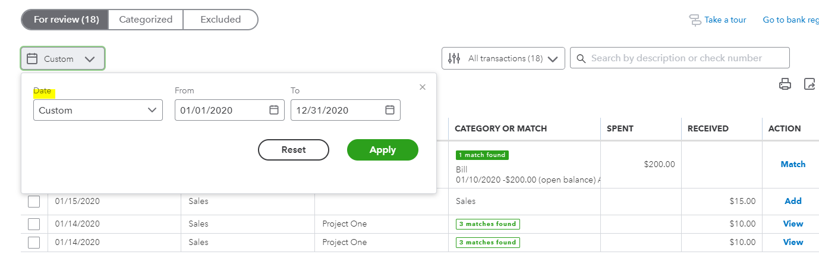
Task: Check the last 01/14/2020 row checkbox
Action: (x=34, y=242)
